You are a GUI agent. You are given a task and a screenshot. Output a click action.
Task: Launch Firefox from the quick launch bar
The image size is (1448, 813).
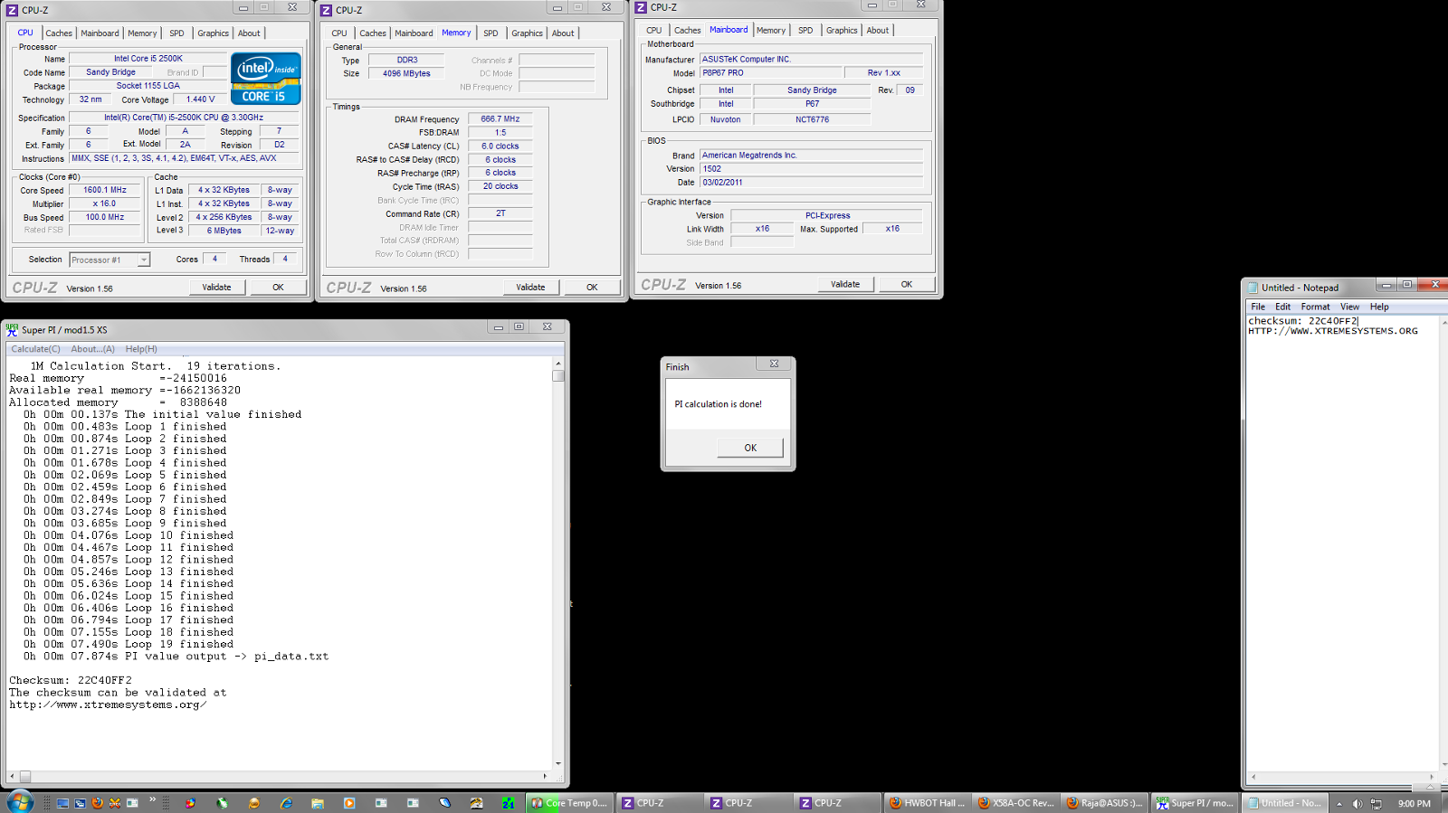point(97,803)
